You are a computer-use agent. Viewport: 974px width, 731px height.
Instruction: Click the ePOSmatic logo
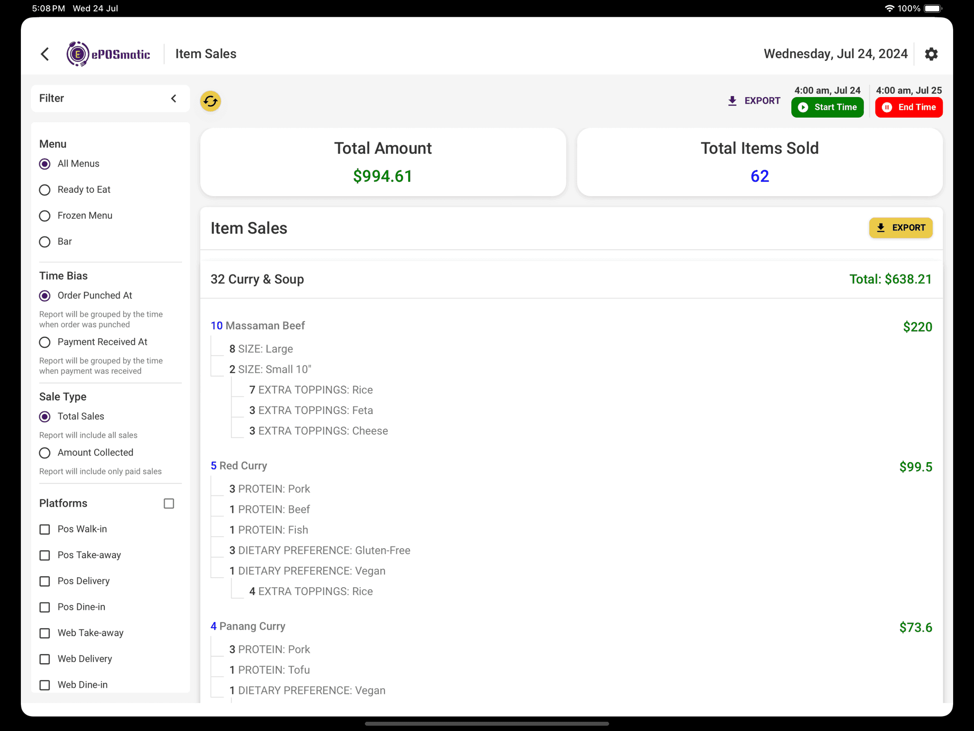[108, 54]
